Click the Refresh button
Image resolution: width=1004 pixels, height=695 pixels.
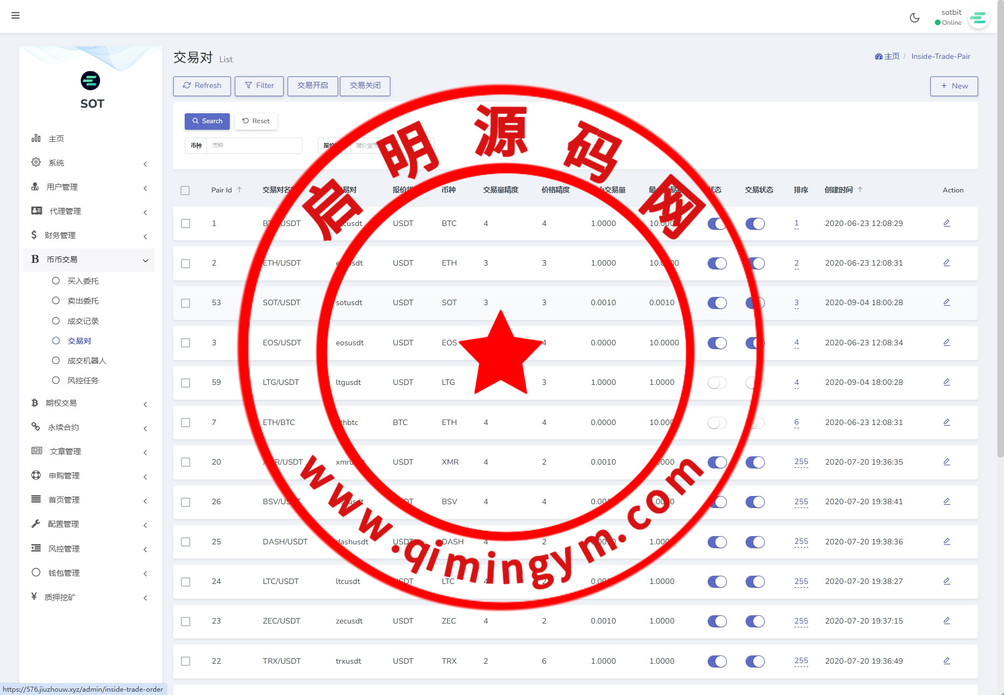pyautogui.click(x=202, y=86)
